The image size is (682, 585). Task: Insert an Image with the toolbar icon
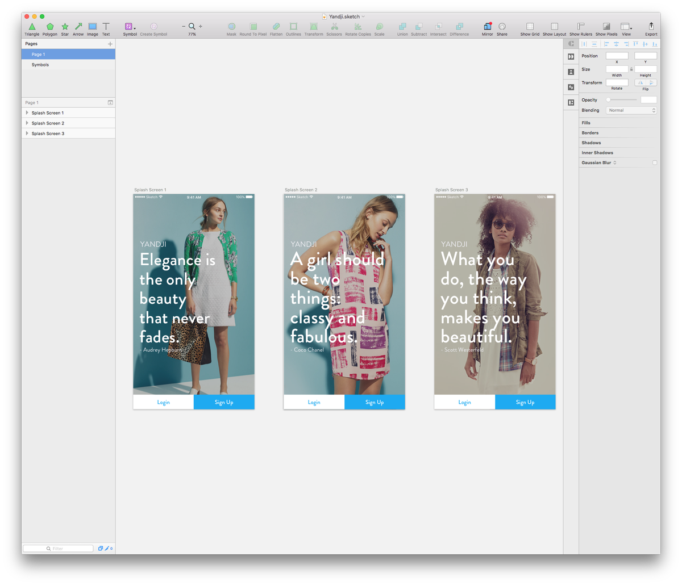pyautogui.click(x=92, y=26)
